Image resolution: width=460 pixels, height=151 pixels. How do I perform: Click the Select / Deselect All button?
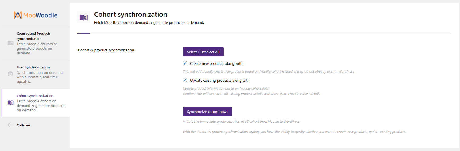tap(203, 52)
